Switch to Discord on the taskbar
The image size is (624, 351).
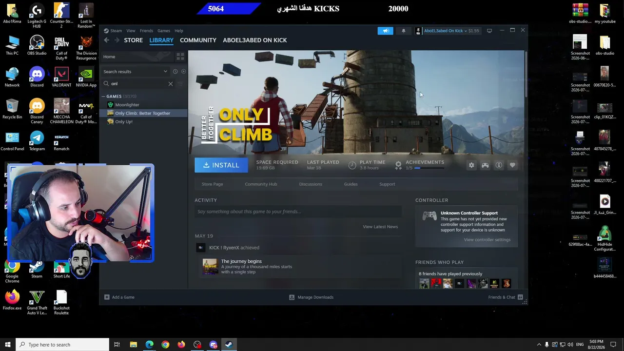tap(214, 345)
